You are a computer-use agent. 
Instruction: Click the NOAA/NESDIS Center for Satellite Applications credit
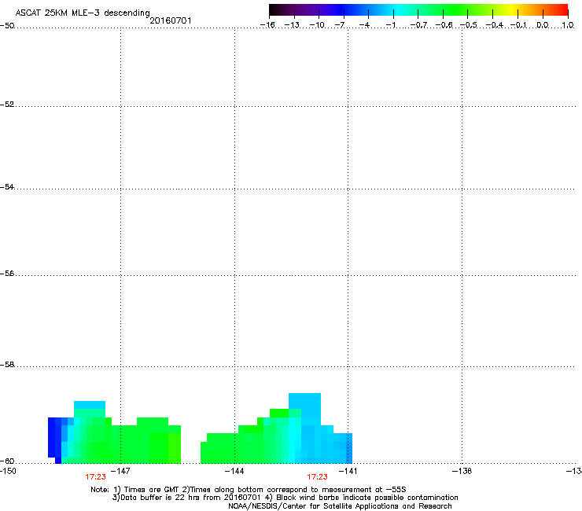(x=340, y=506)
